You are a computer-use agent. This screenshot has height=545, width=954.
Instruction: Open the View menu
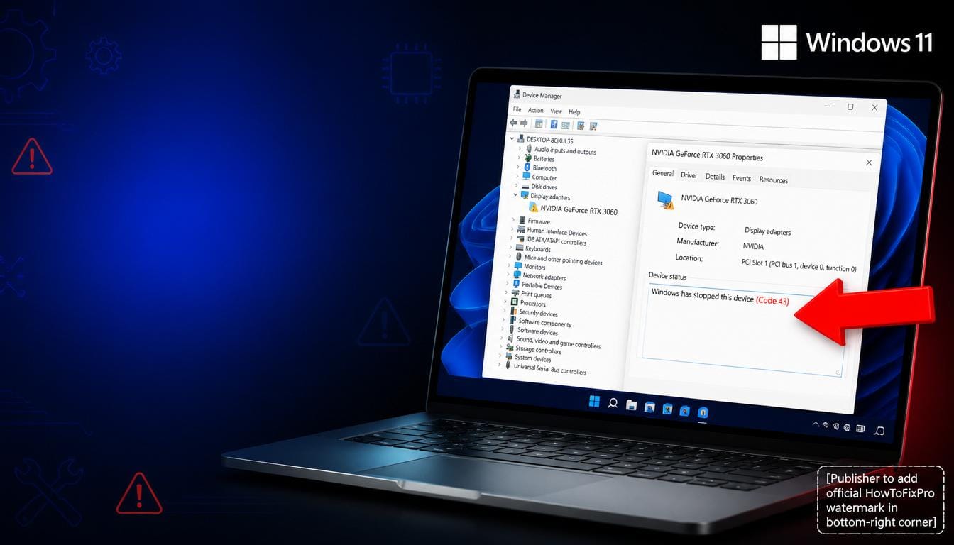click(x=556, y=111)
